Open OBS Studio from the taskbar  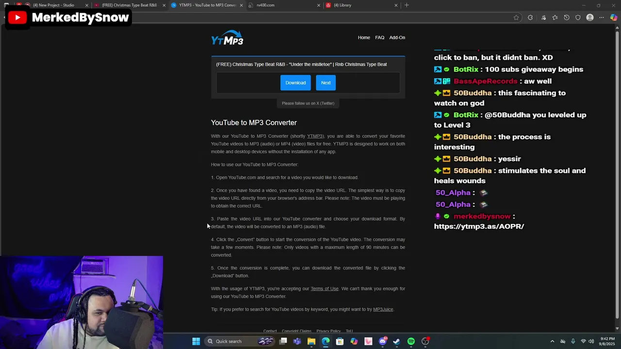425,341
